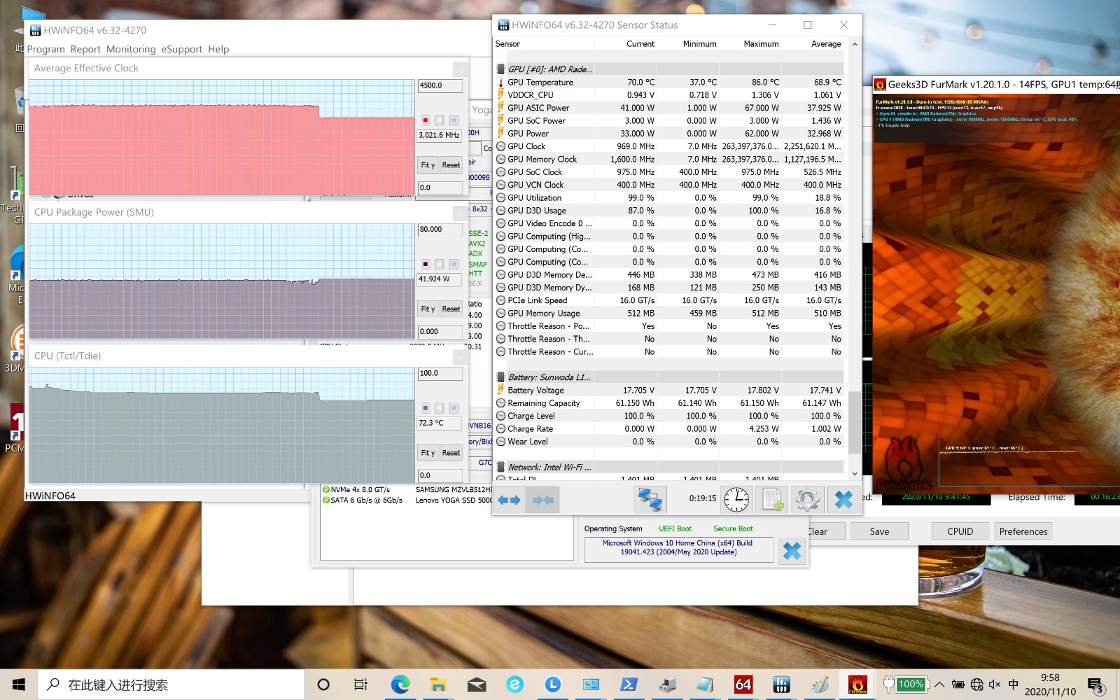Open the eSupport menu
The width and height of the screenshot is (1120, 700).
click(182, 49)
